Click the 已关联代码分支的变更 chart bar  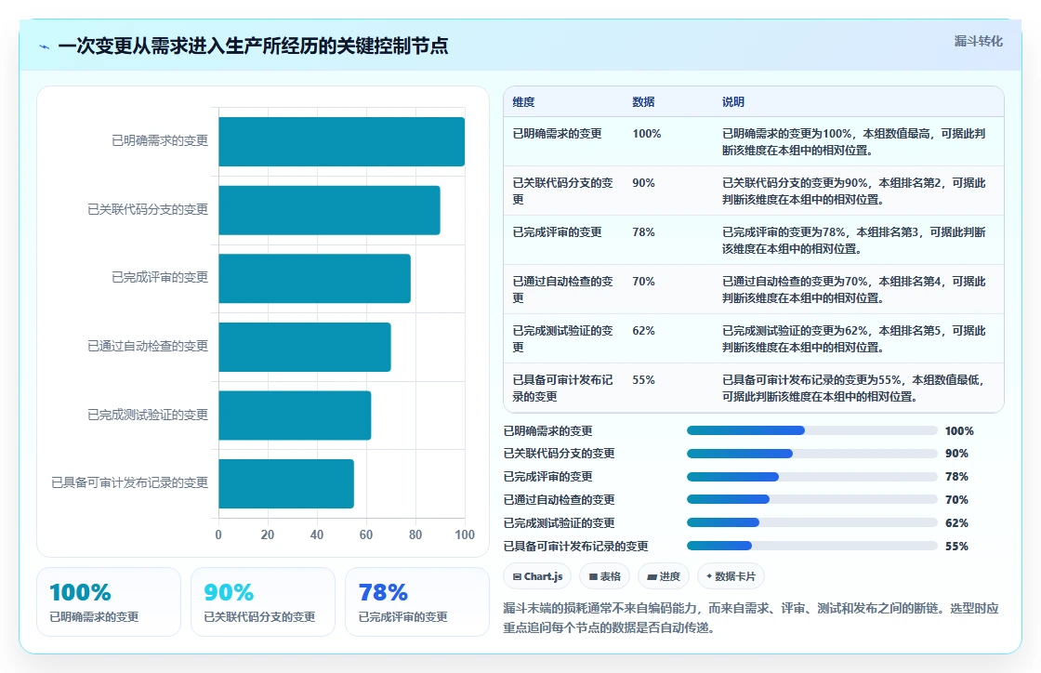click(329, 210)
